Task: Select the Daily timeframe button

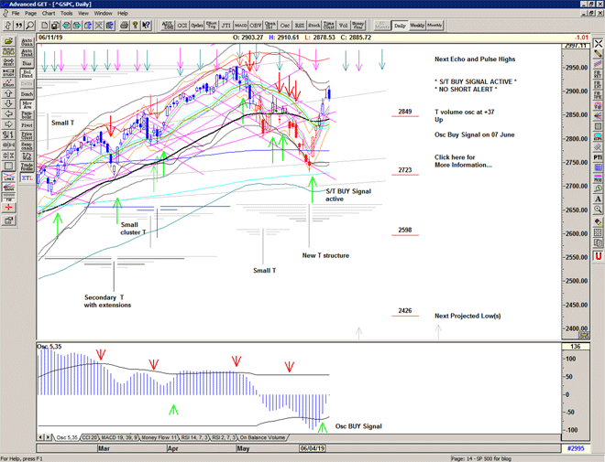Action: [400, 26]
